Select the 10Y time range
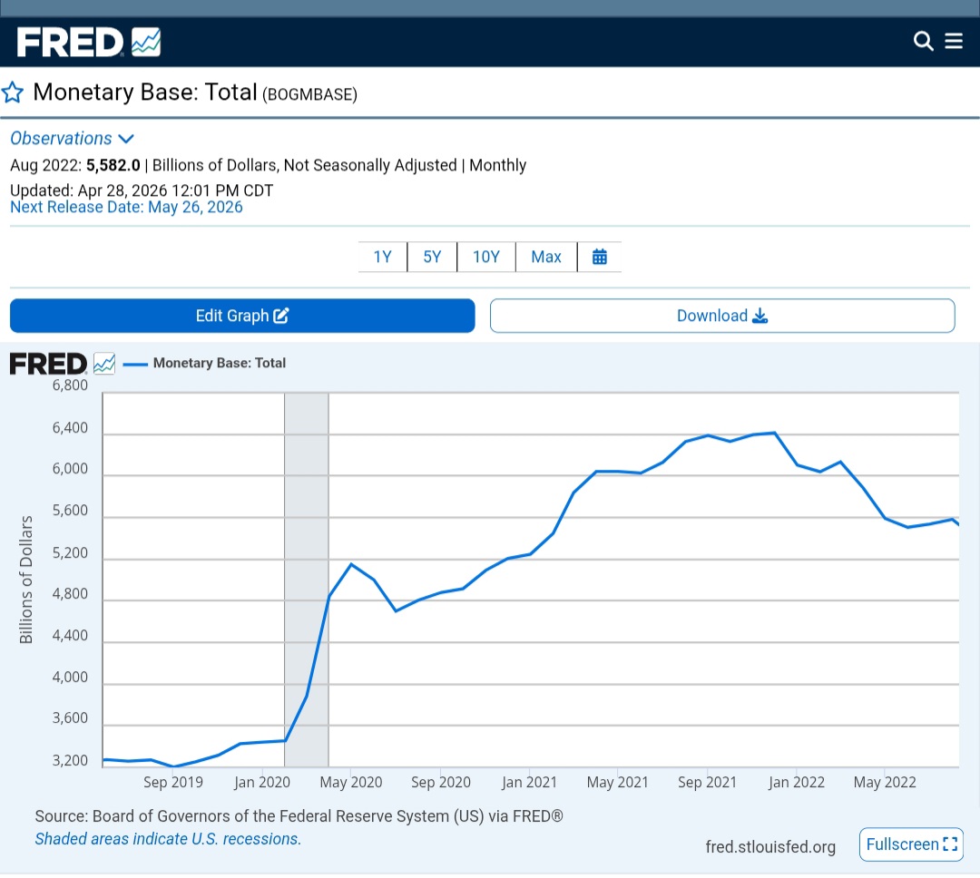Screen dimensions: 980x878 pos(486,257)
